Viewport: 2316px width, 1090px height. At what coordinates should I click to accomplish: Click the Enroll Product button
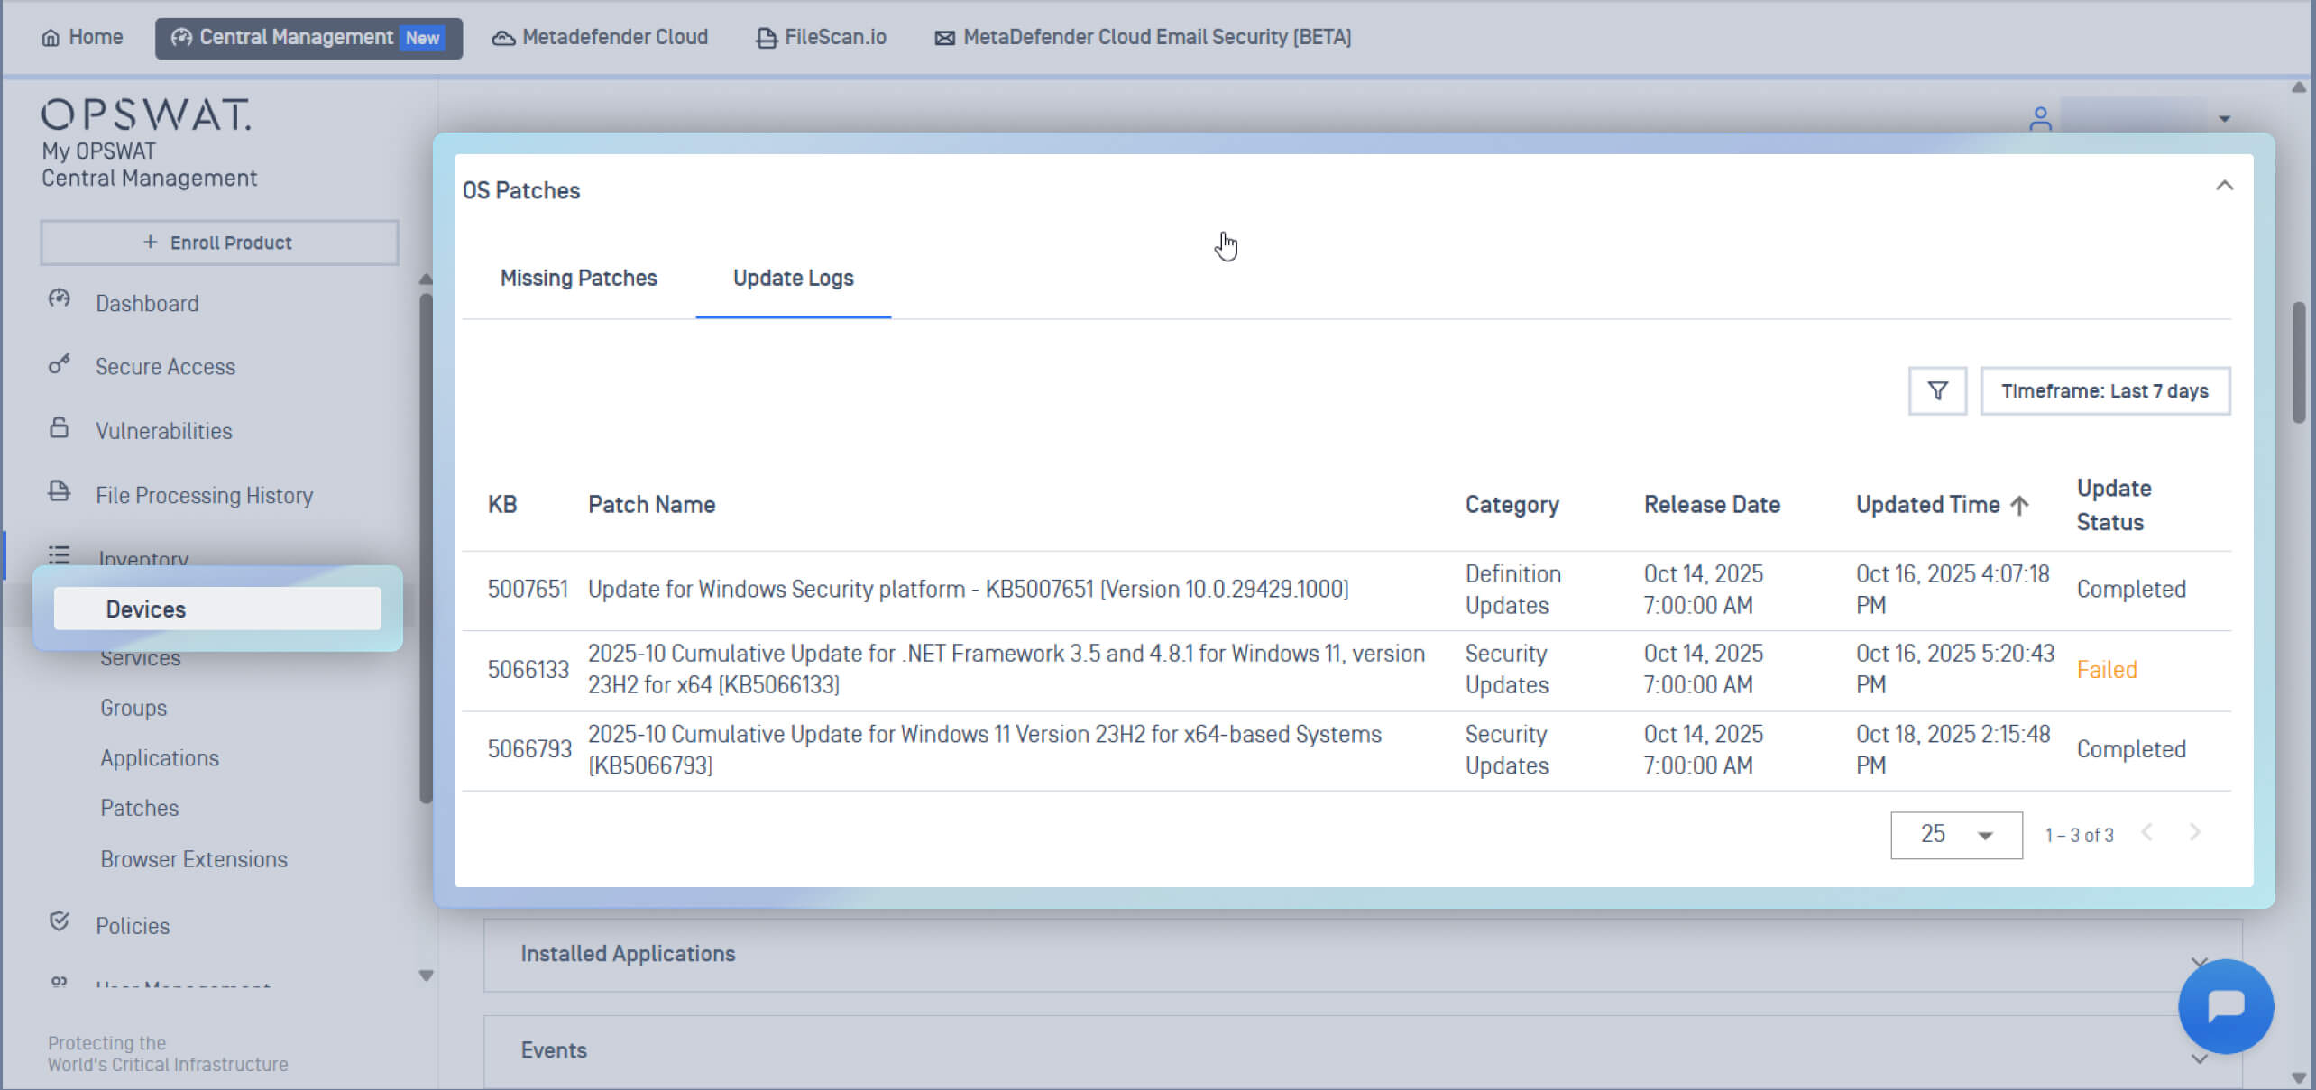[x=219, y=243]
